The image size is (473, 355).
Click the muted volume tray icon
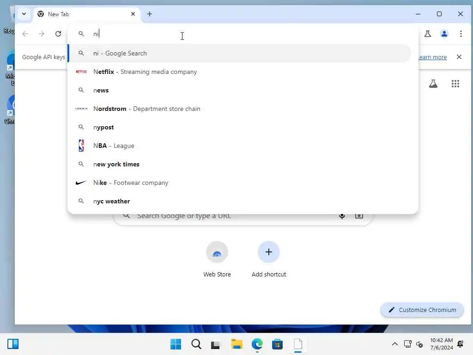[x=419, y=344]
